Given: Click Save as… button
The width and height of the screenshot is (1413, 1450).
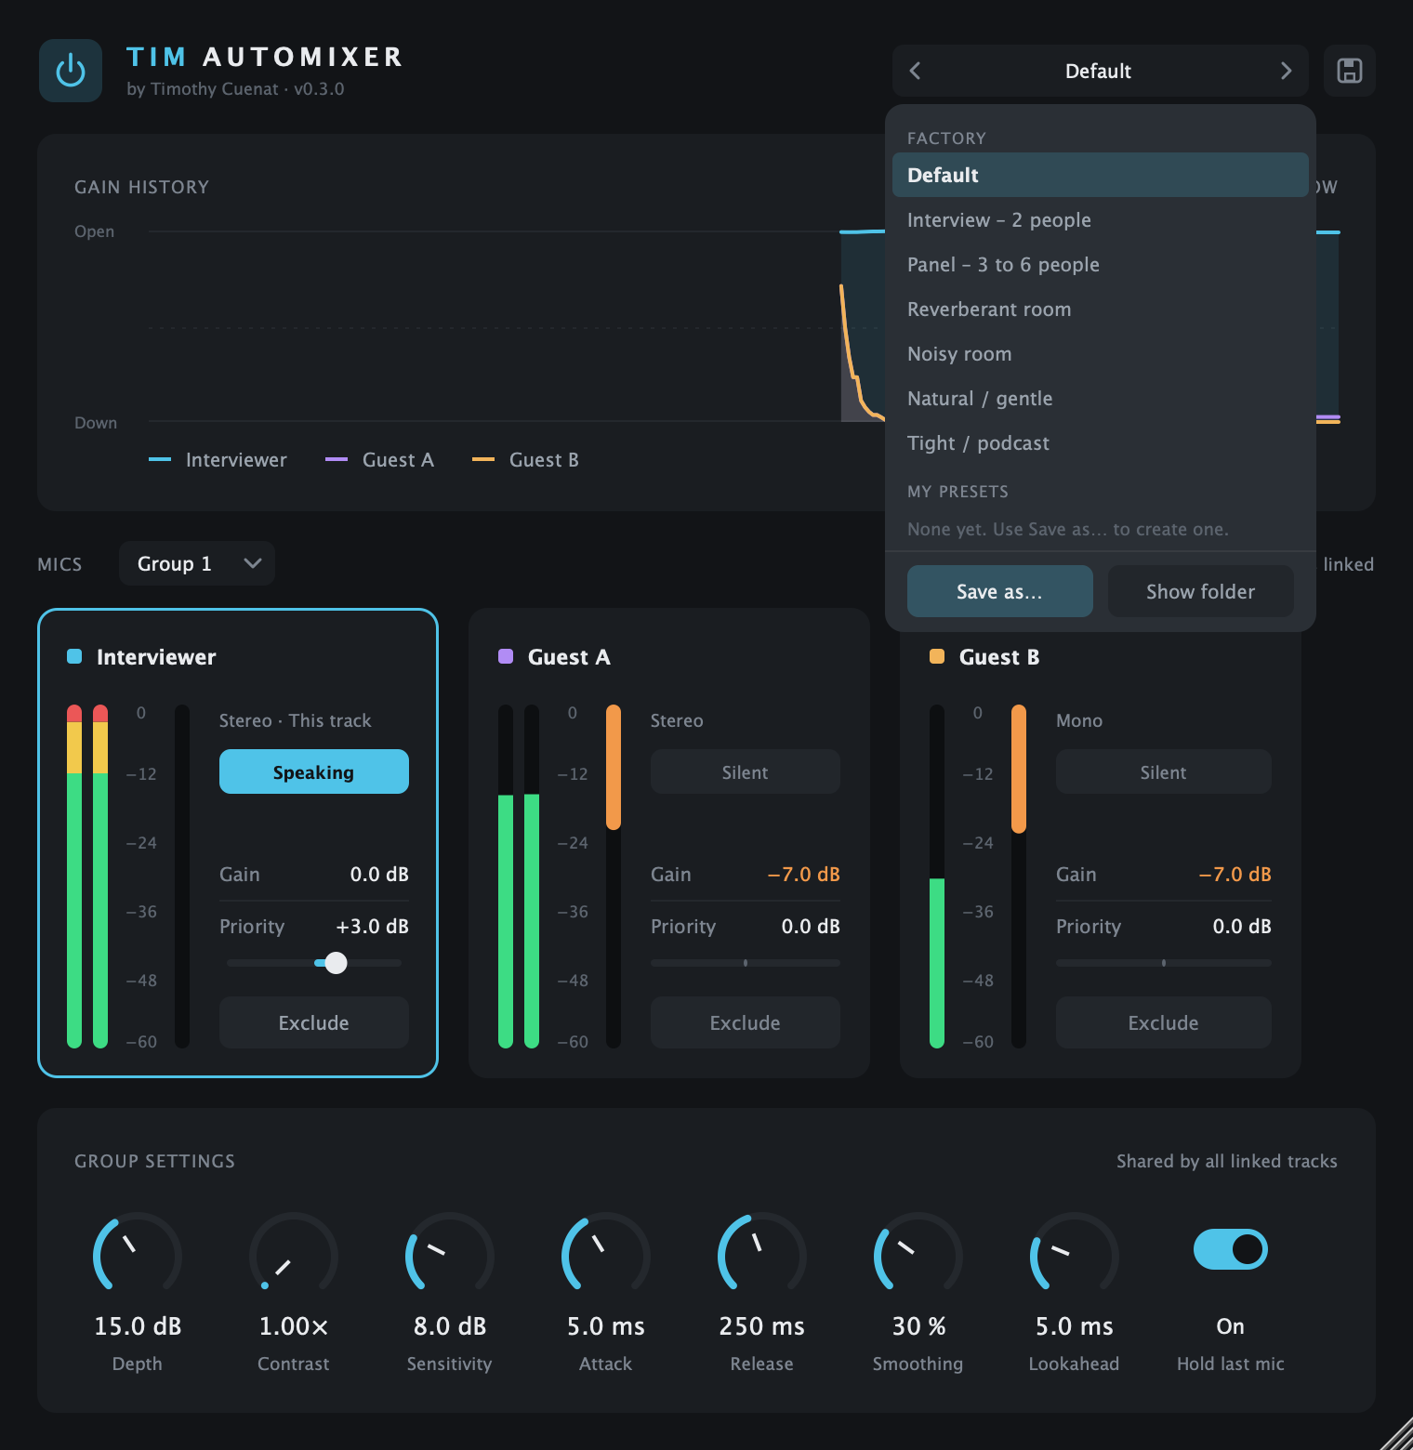Looking at the screenshot, I should pos(1000,591).
